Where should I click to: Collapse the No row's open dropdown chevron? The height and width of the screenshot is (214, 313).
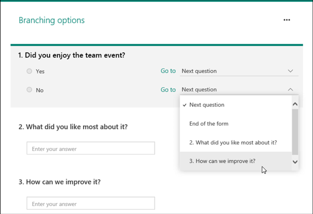click(x=290, y=90)
